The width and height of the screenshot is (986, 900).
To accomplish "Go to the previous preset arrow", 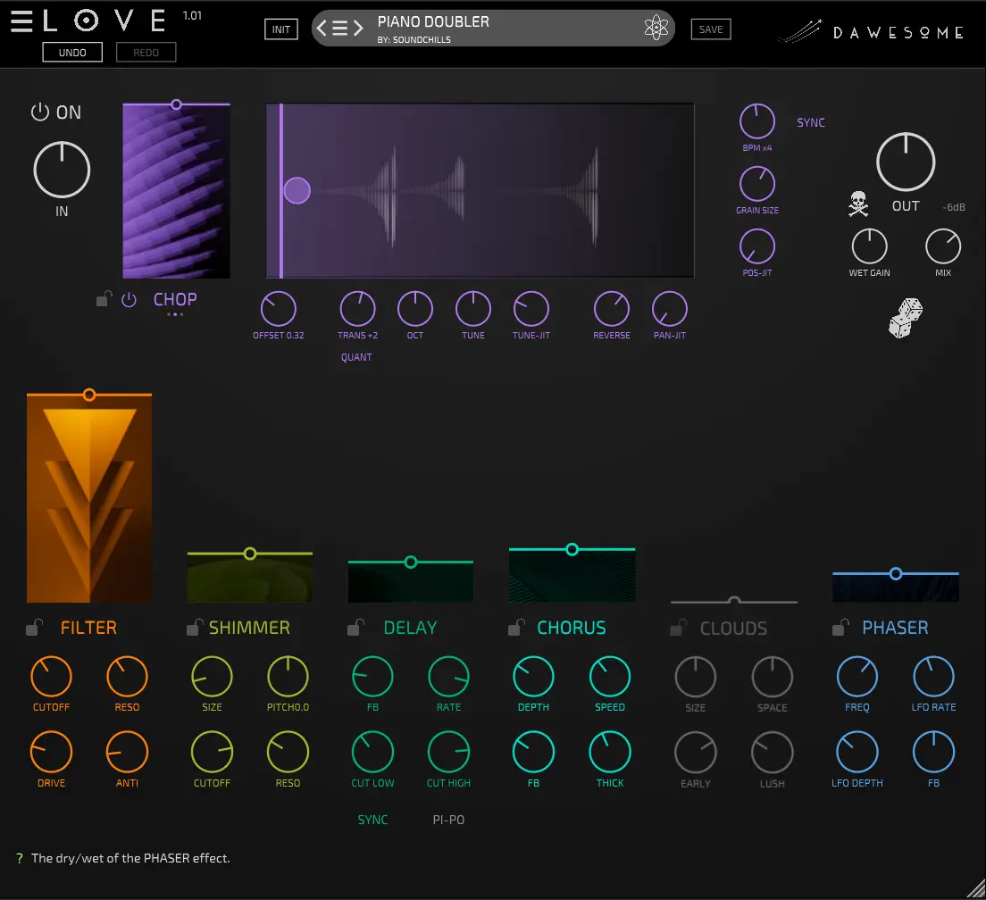I will [322, 29].
